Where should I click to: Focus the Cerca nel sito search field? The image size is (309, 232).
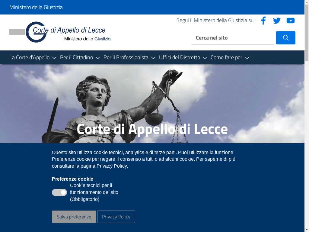pos(233,38)
